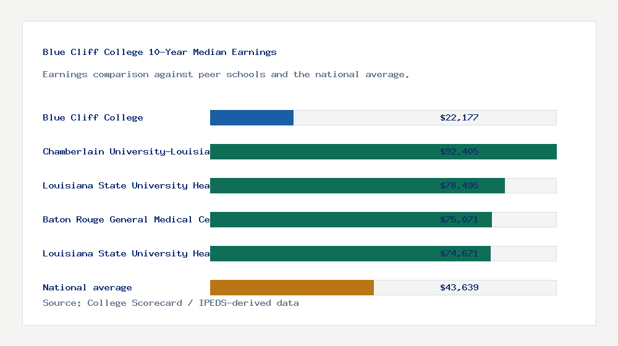Image resolution: width=618 pixels, height=346 pixels.
Task: Click the $78,495 earnings value
Action: tap(459, 185)
